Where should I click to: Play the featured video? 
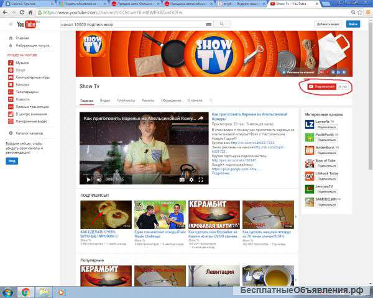pos(88,179)
